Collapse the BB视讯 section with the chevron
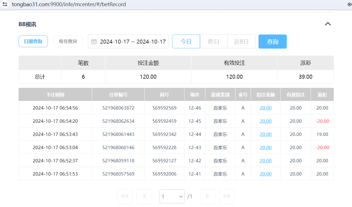352x207 pixels. [328, 24]
